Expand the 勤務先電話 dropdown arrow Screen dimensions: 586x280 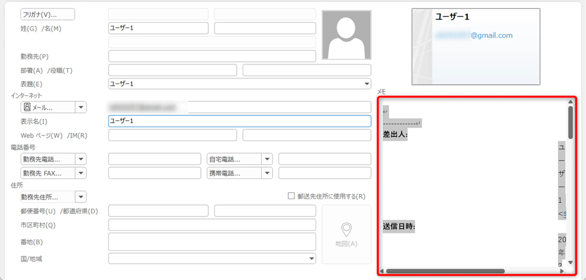[x=81, y=159]
